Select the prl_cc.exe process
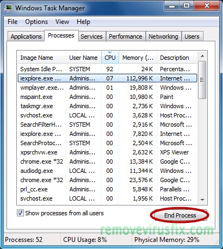This screenshot has height=249, width=223. click(107, 189)
